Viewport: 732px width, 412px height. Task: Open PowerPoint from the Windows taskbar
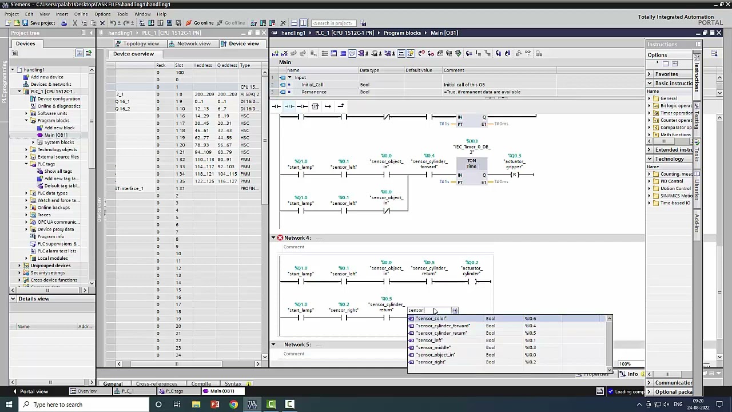tap(215, 405)
